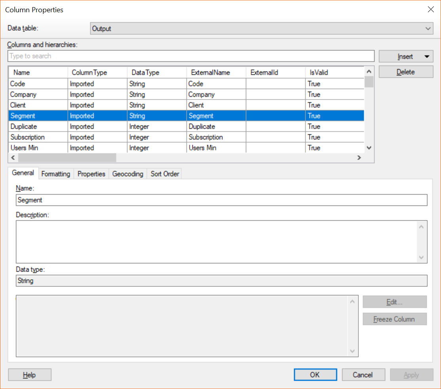
Task: Click the Data type field showing String
Action: (222, 281)
